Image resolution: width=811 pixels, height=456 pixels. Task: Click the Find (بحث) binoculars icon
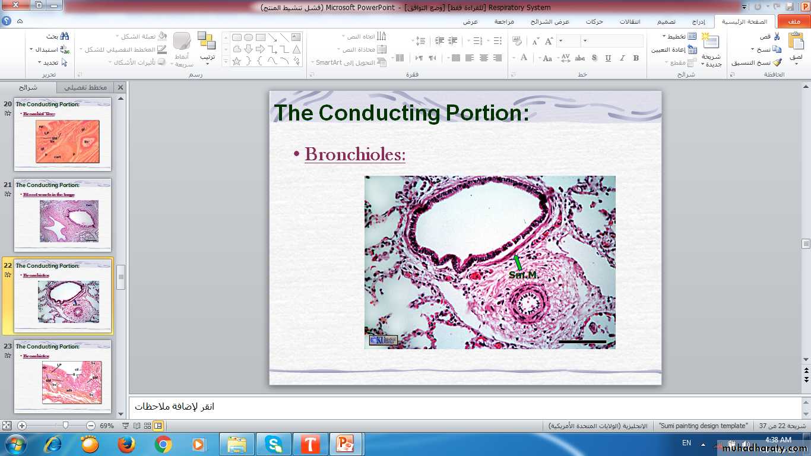coord(64,37)
